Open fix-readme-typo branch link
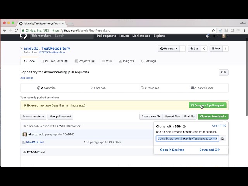Image resolution: width=248 pixels, height=186 pixels. click(x=39, y=105)
